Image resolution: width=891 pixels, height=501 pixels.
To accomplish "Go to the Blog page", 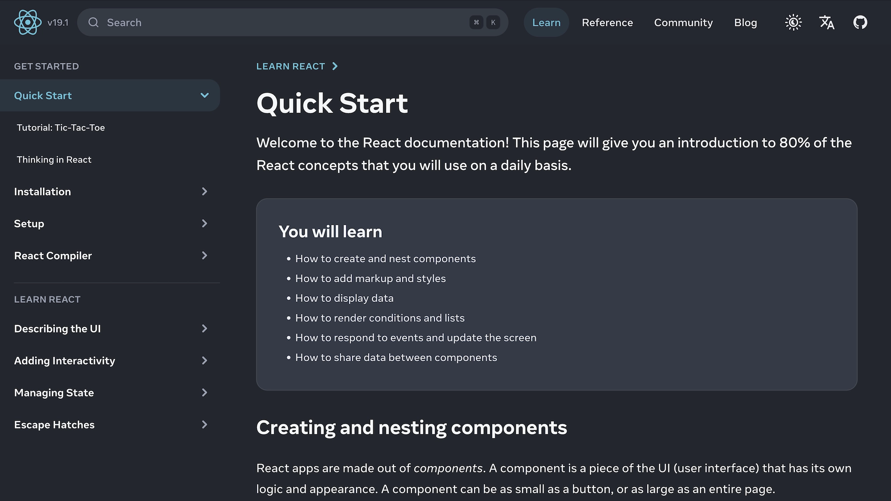I will pos(745,22).
